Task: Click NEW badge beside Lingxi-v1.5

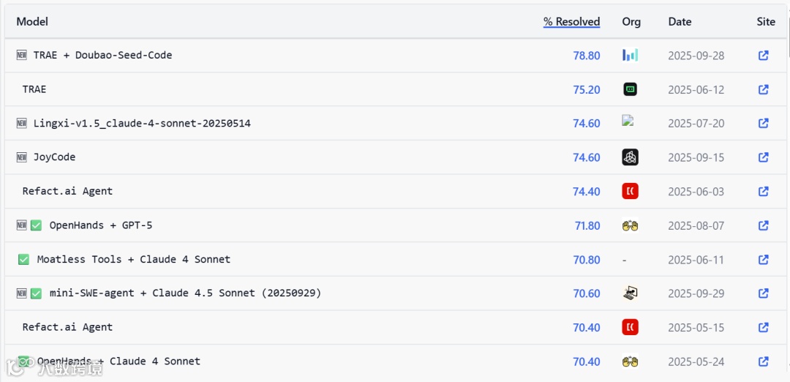Action: pos(22,123)
